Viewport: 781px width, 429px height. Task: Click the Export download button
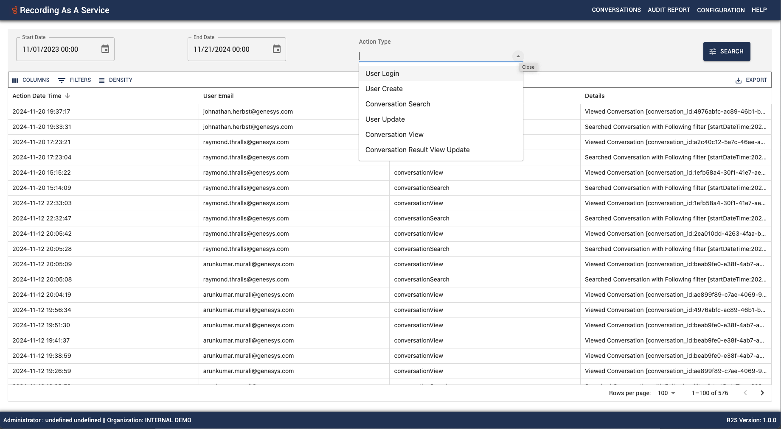coord(751,80)
